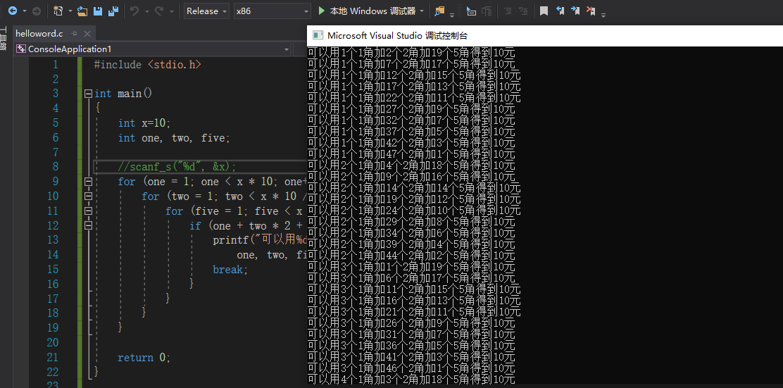This screenshot has height=388, width=783.
Task: Open the Undo history dropdown arrow
Action: (x=146, y=11)
